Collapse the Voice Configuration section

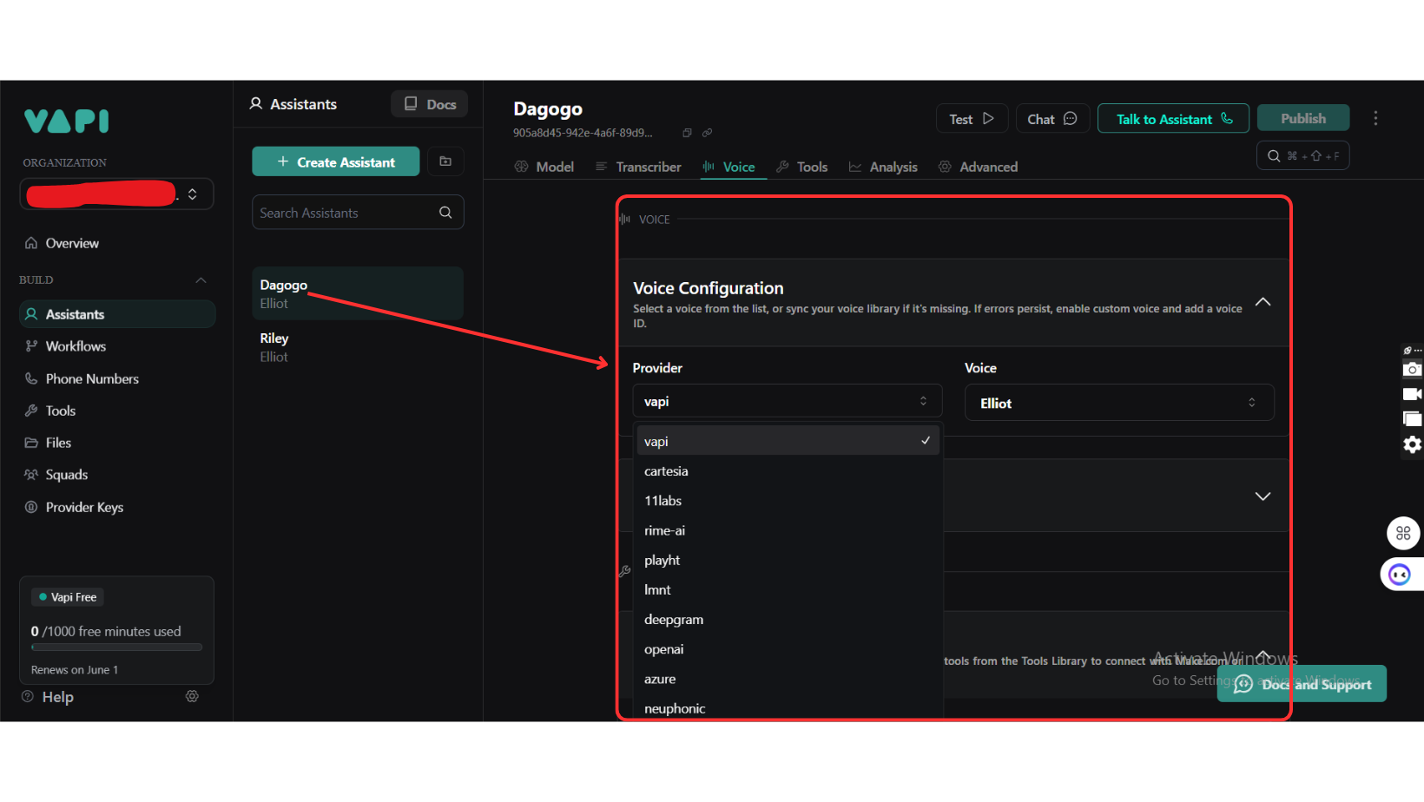coord(1262,302)
